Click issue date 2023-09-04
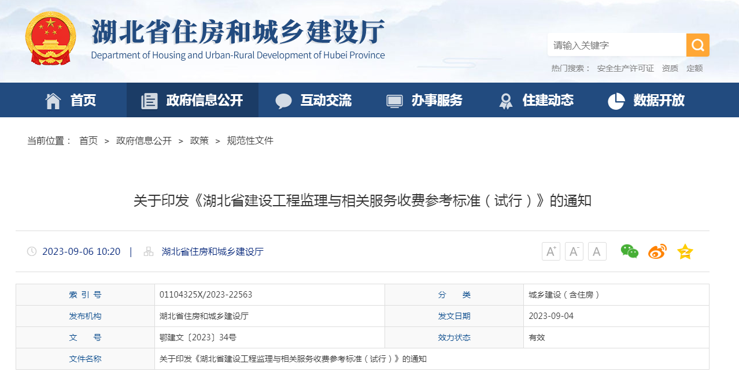The width and height of the screenshot is (739, 390). pyautogui.click(x=551, y=316)
